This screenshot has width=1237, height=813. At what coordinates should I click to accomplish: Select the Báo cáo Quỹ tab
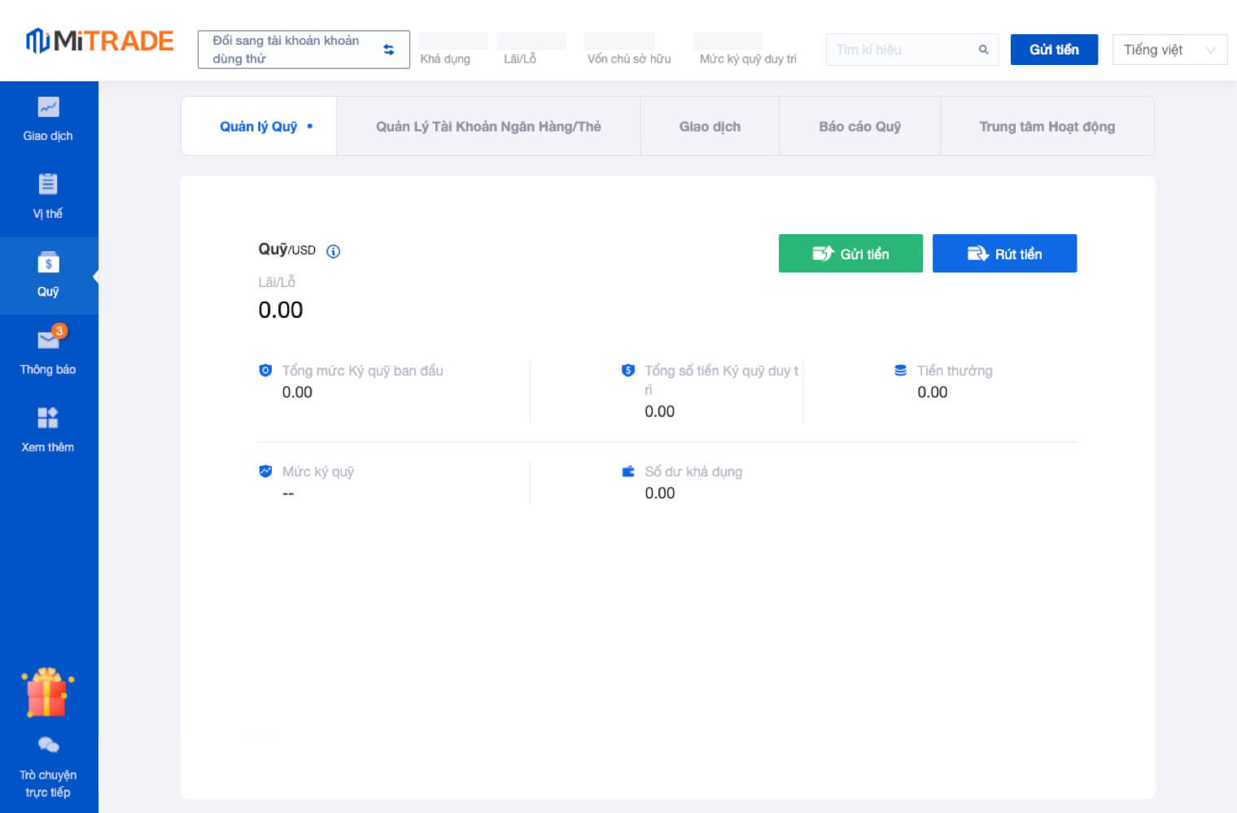(859, 127)
